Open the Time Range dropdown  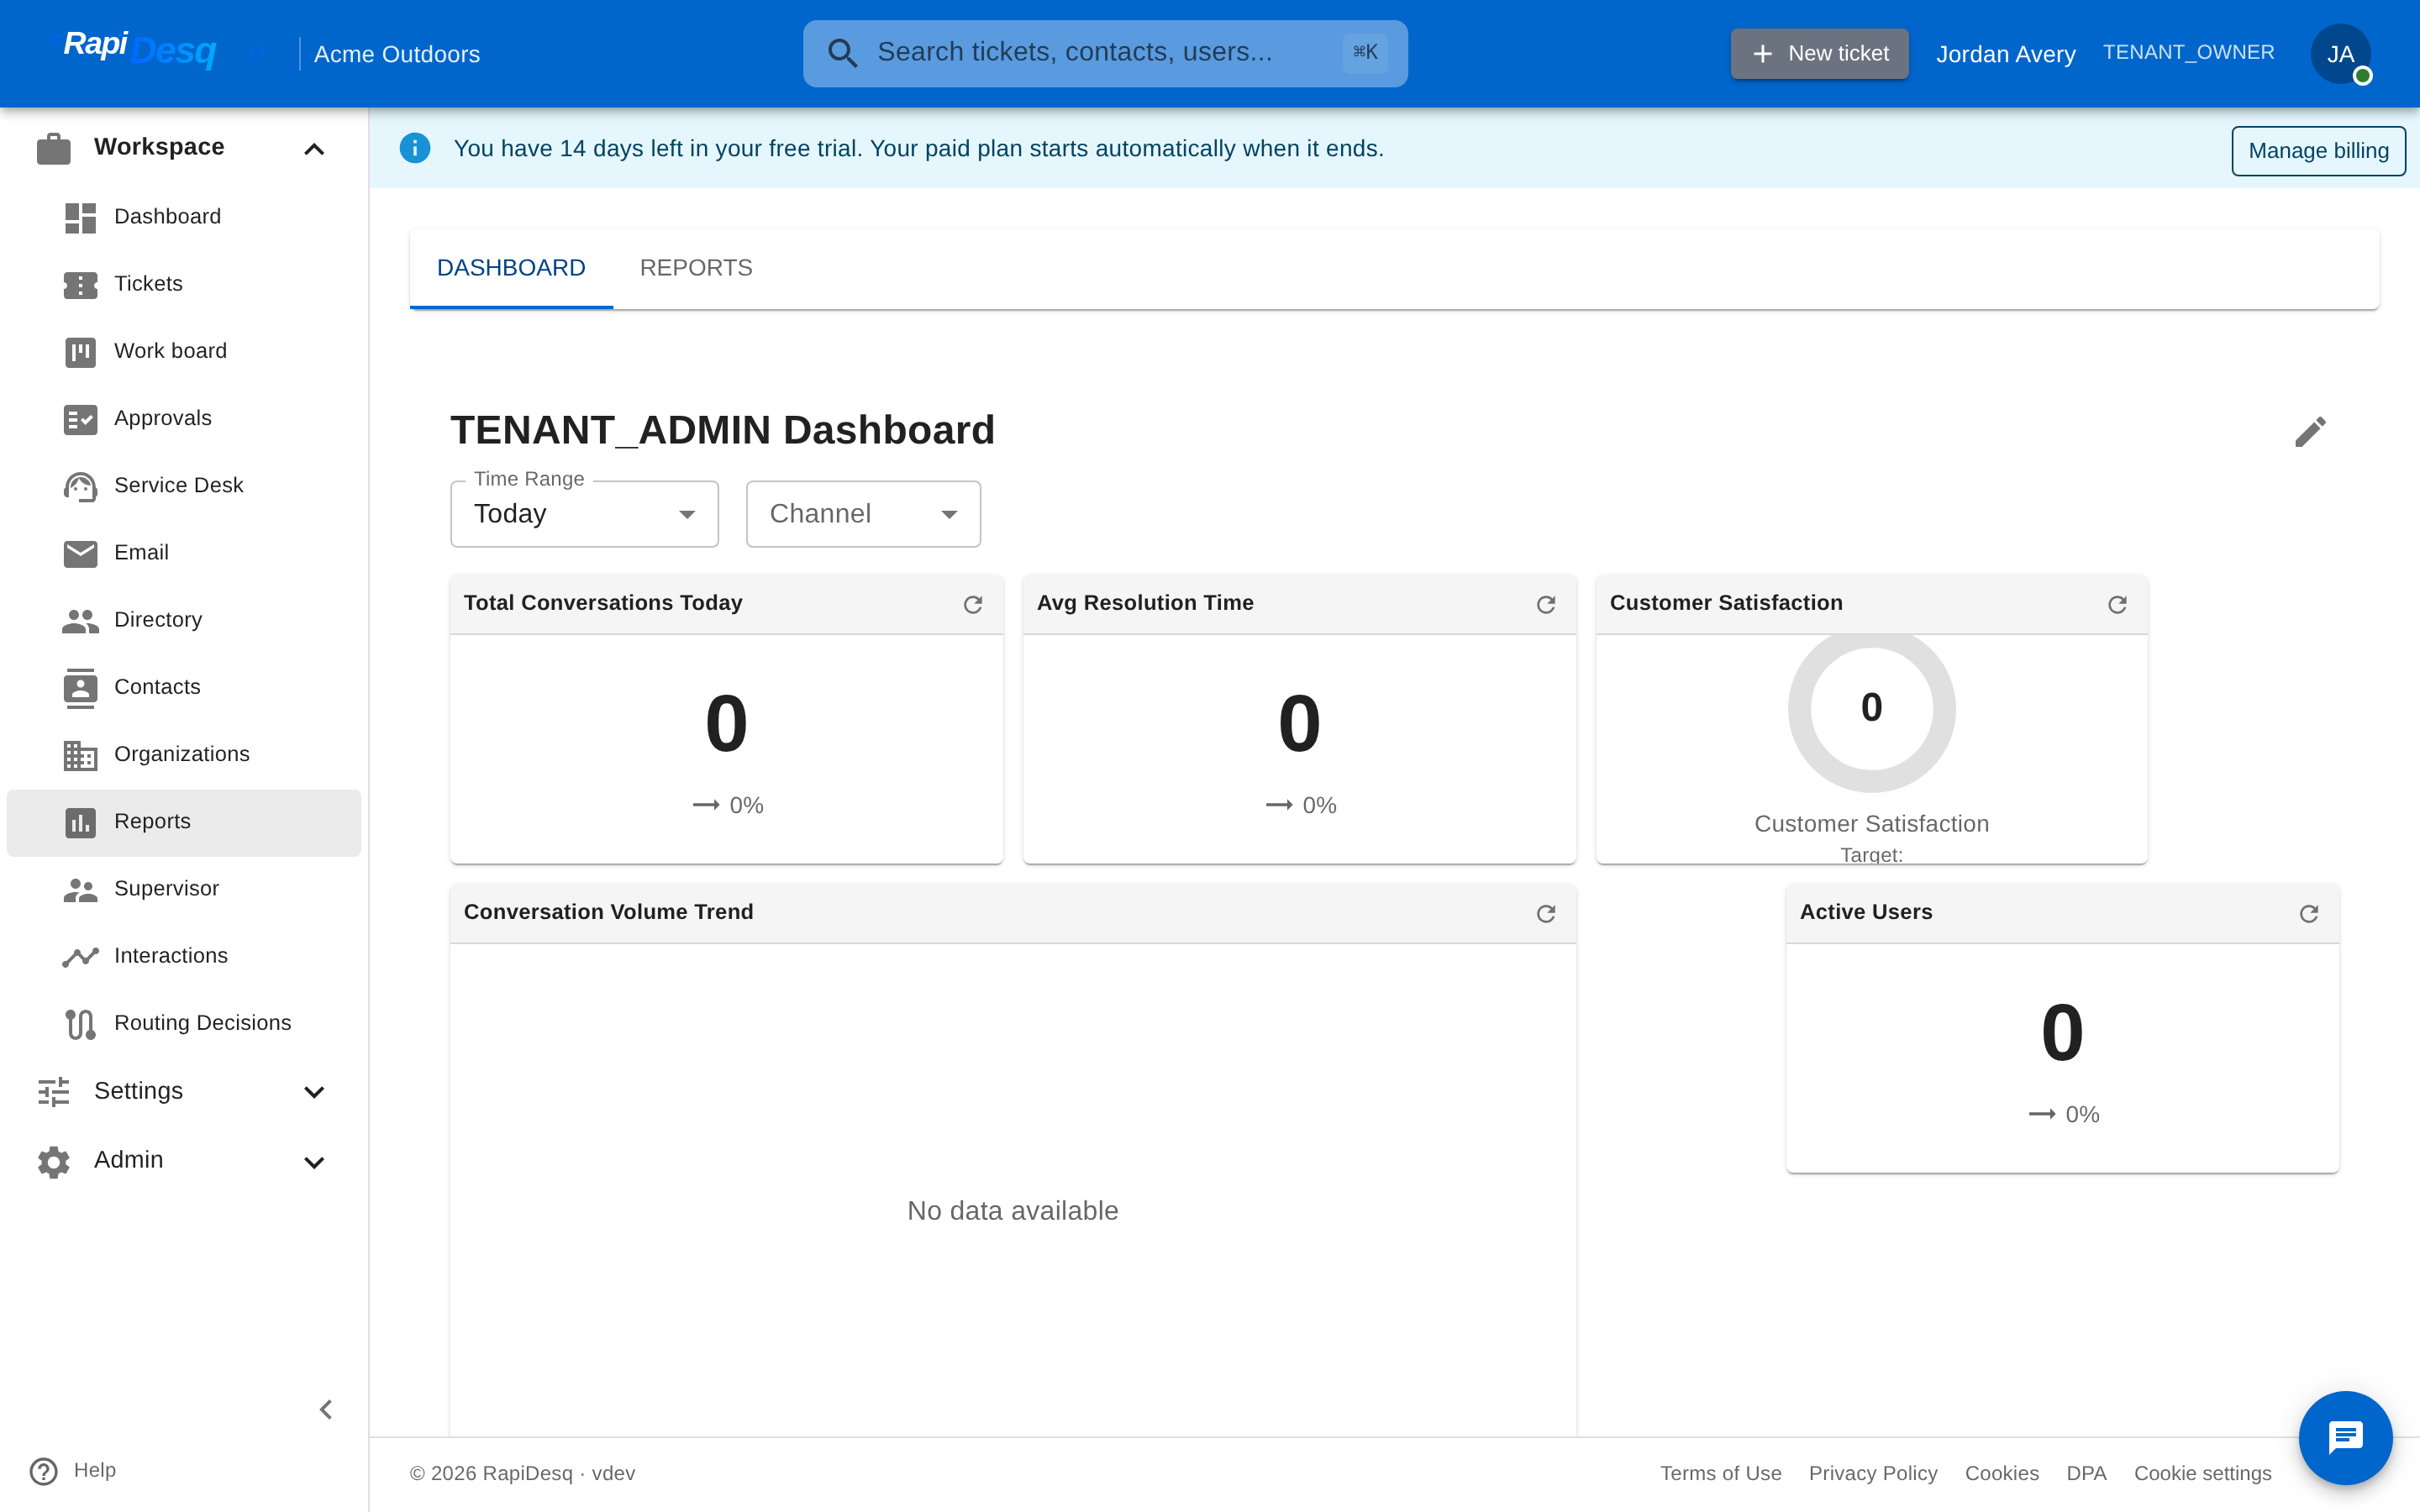[x=585, y=514]
